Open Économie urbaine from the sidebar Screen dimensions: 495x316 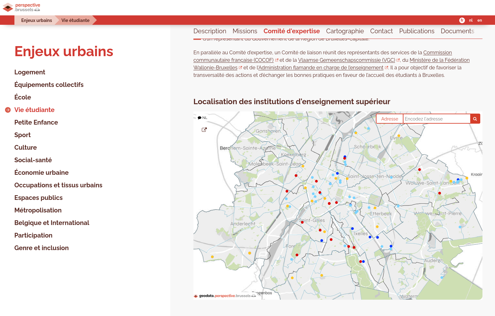coord(41,173)
